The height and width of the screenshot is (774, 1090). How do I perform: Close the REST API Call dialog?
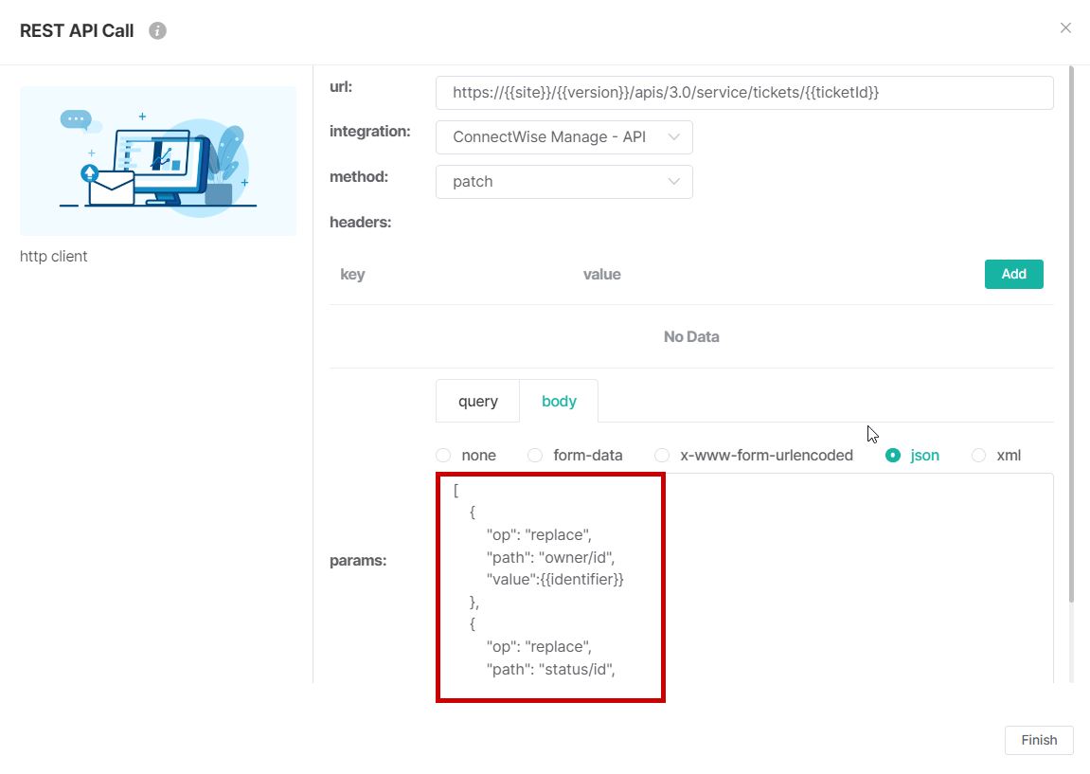(1065, 28)
